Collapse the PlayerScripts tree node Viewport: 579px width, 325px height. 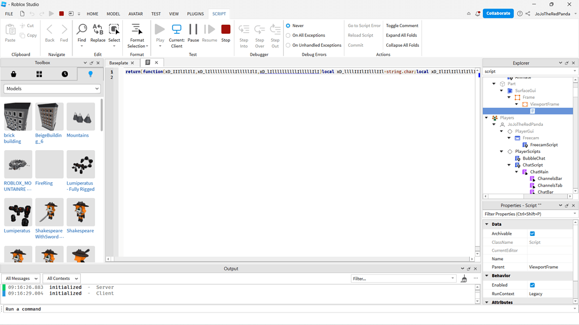point(502,151)
